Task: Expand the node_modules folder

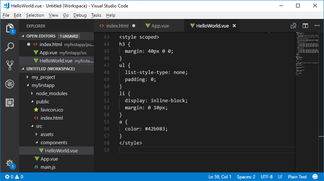Action: (32, 93)
